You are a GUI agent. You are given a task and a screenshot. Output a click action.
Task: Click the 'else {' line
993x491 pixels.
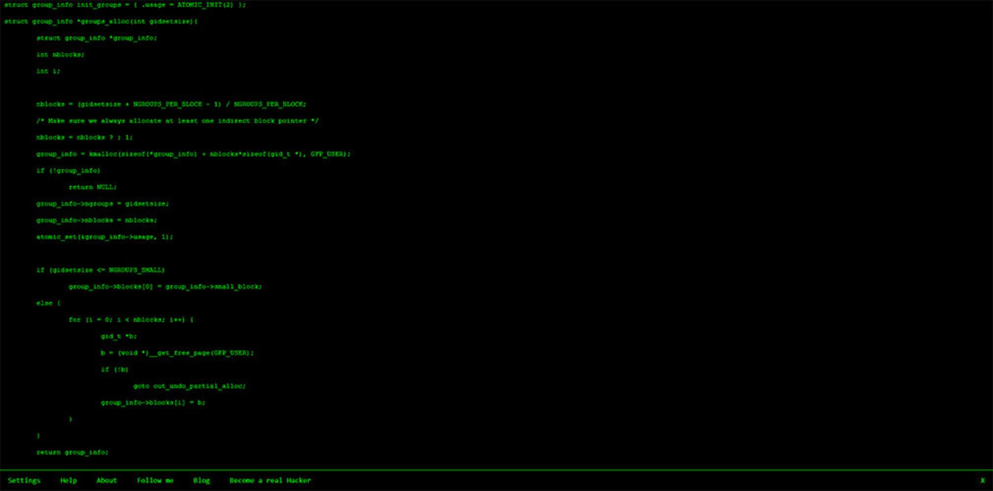tap(48, 303)
